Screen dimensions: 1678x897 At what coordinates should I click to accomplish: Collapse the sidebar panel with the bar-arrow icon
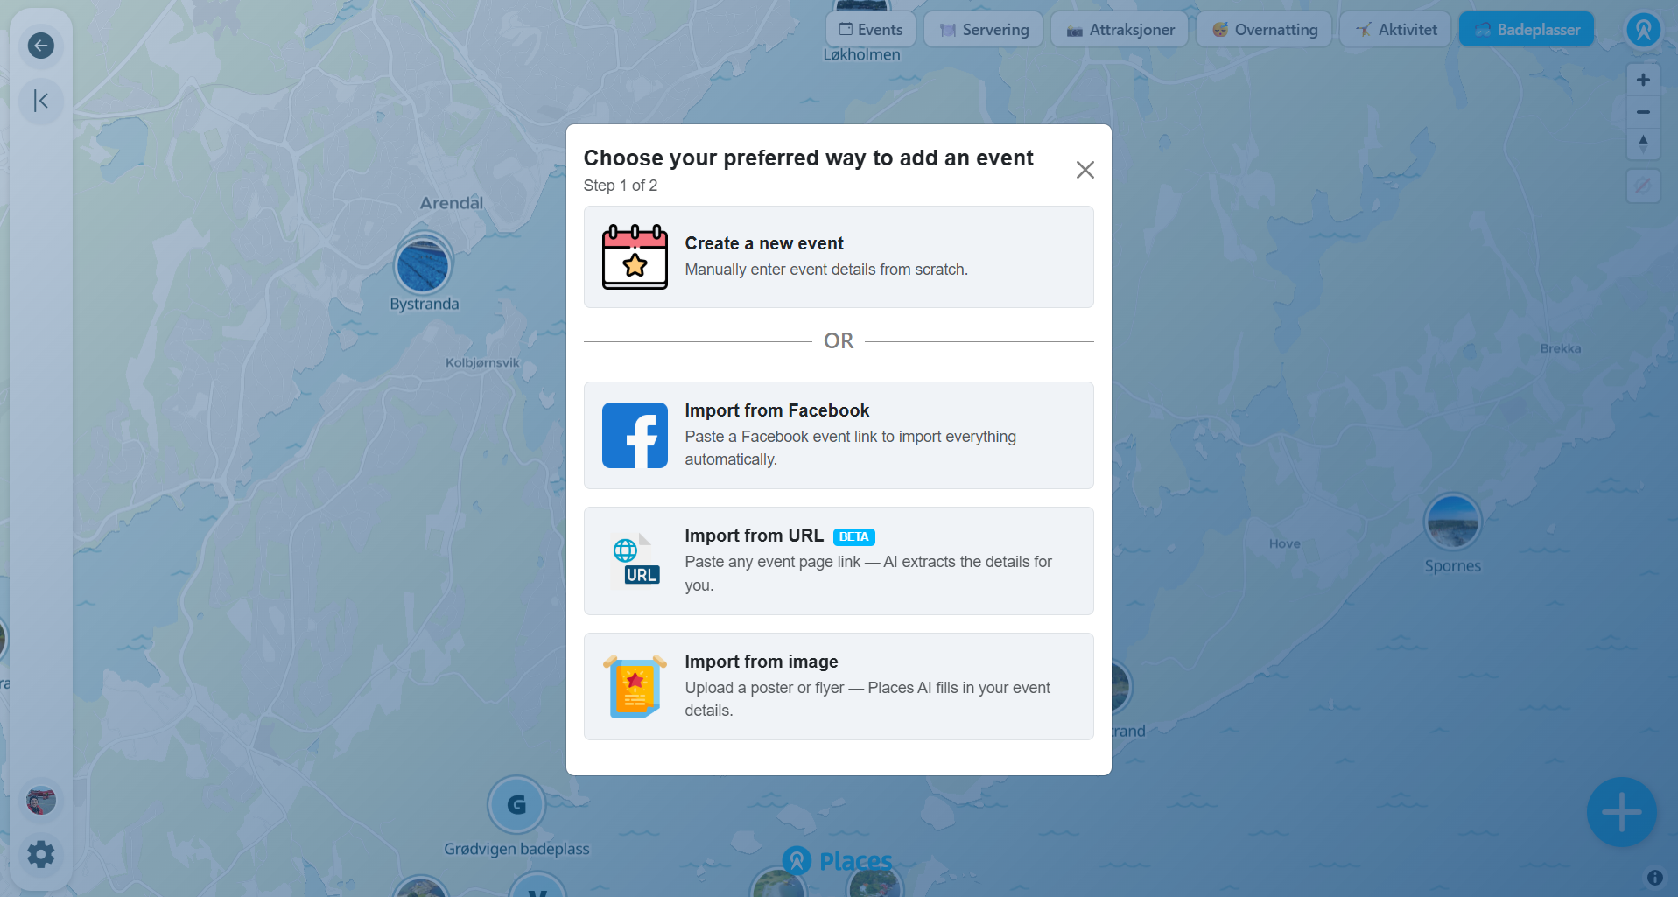pos(40,101)
